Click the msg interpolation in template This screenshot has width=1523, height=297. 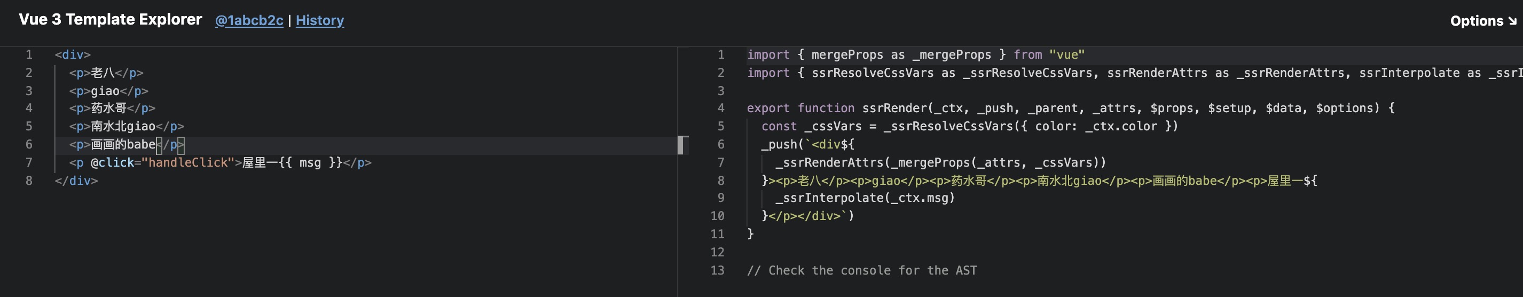coord(310,163)
